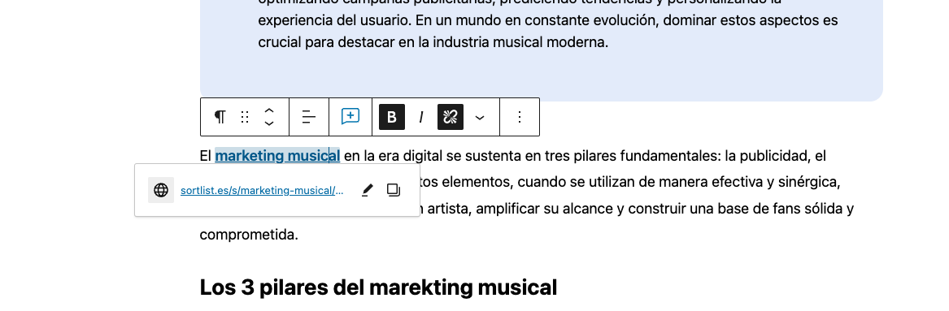Open the more rich text controls dropdown
The height and width of the screenshot is (311, 949).
pyautogui.click(x=479, y=117)
